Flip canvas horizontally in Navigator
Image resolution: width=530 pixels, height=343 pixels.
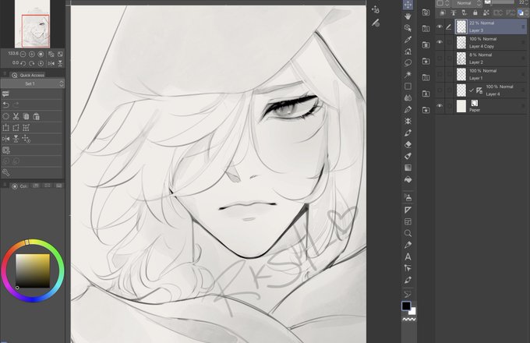[x=51, y=63]
